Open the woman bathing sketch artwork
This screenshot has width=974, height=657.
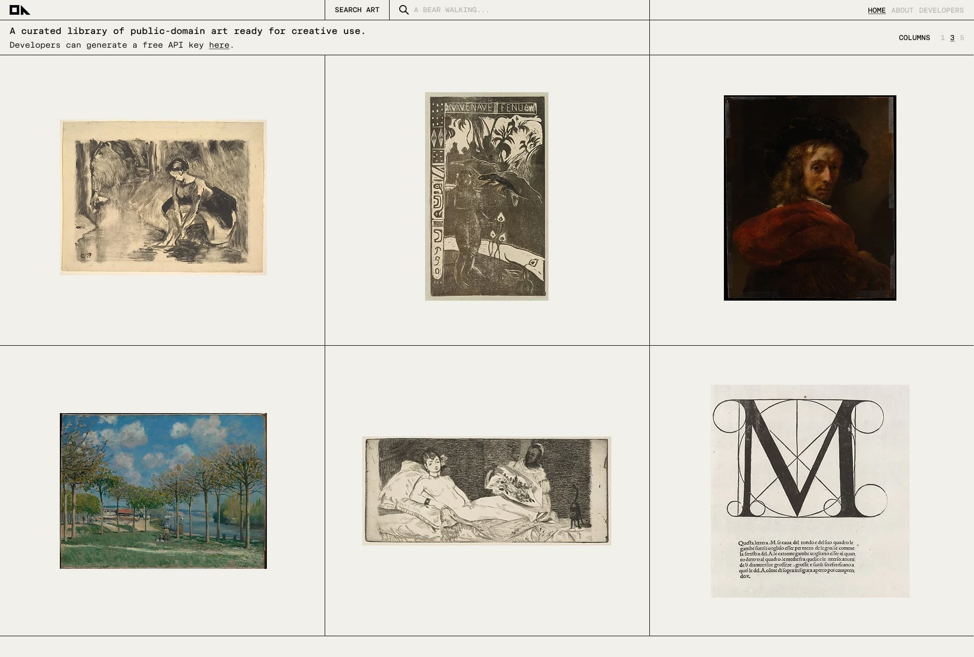pos(162,195)
